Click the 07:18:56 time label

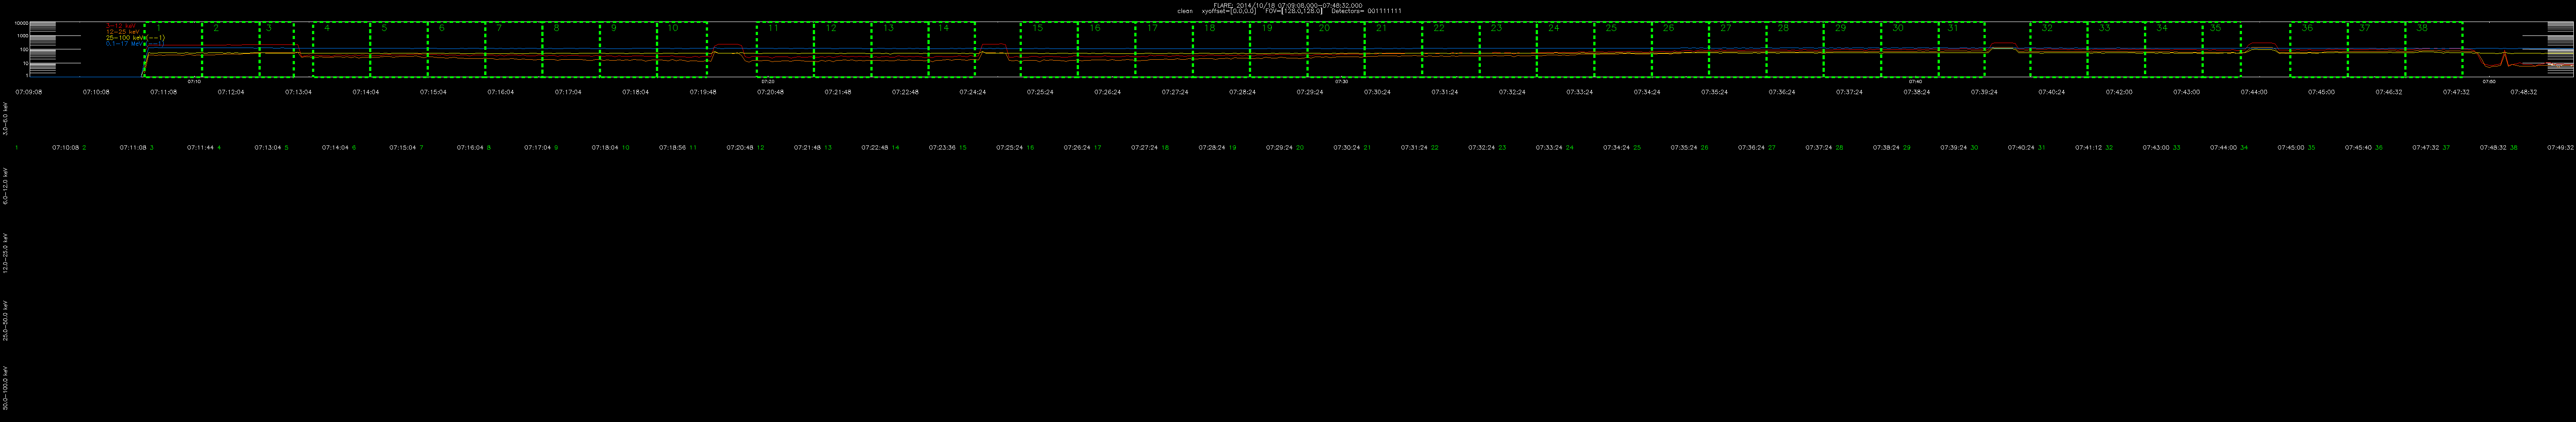click(x=673, y=148)
